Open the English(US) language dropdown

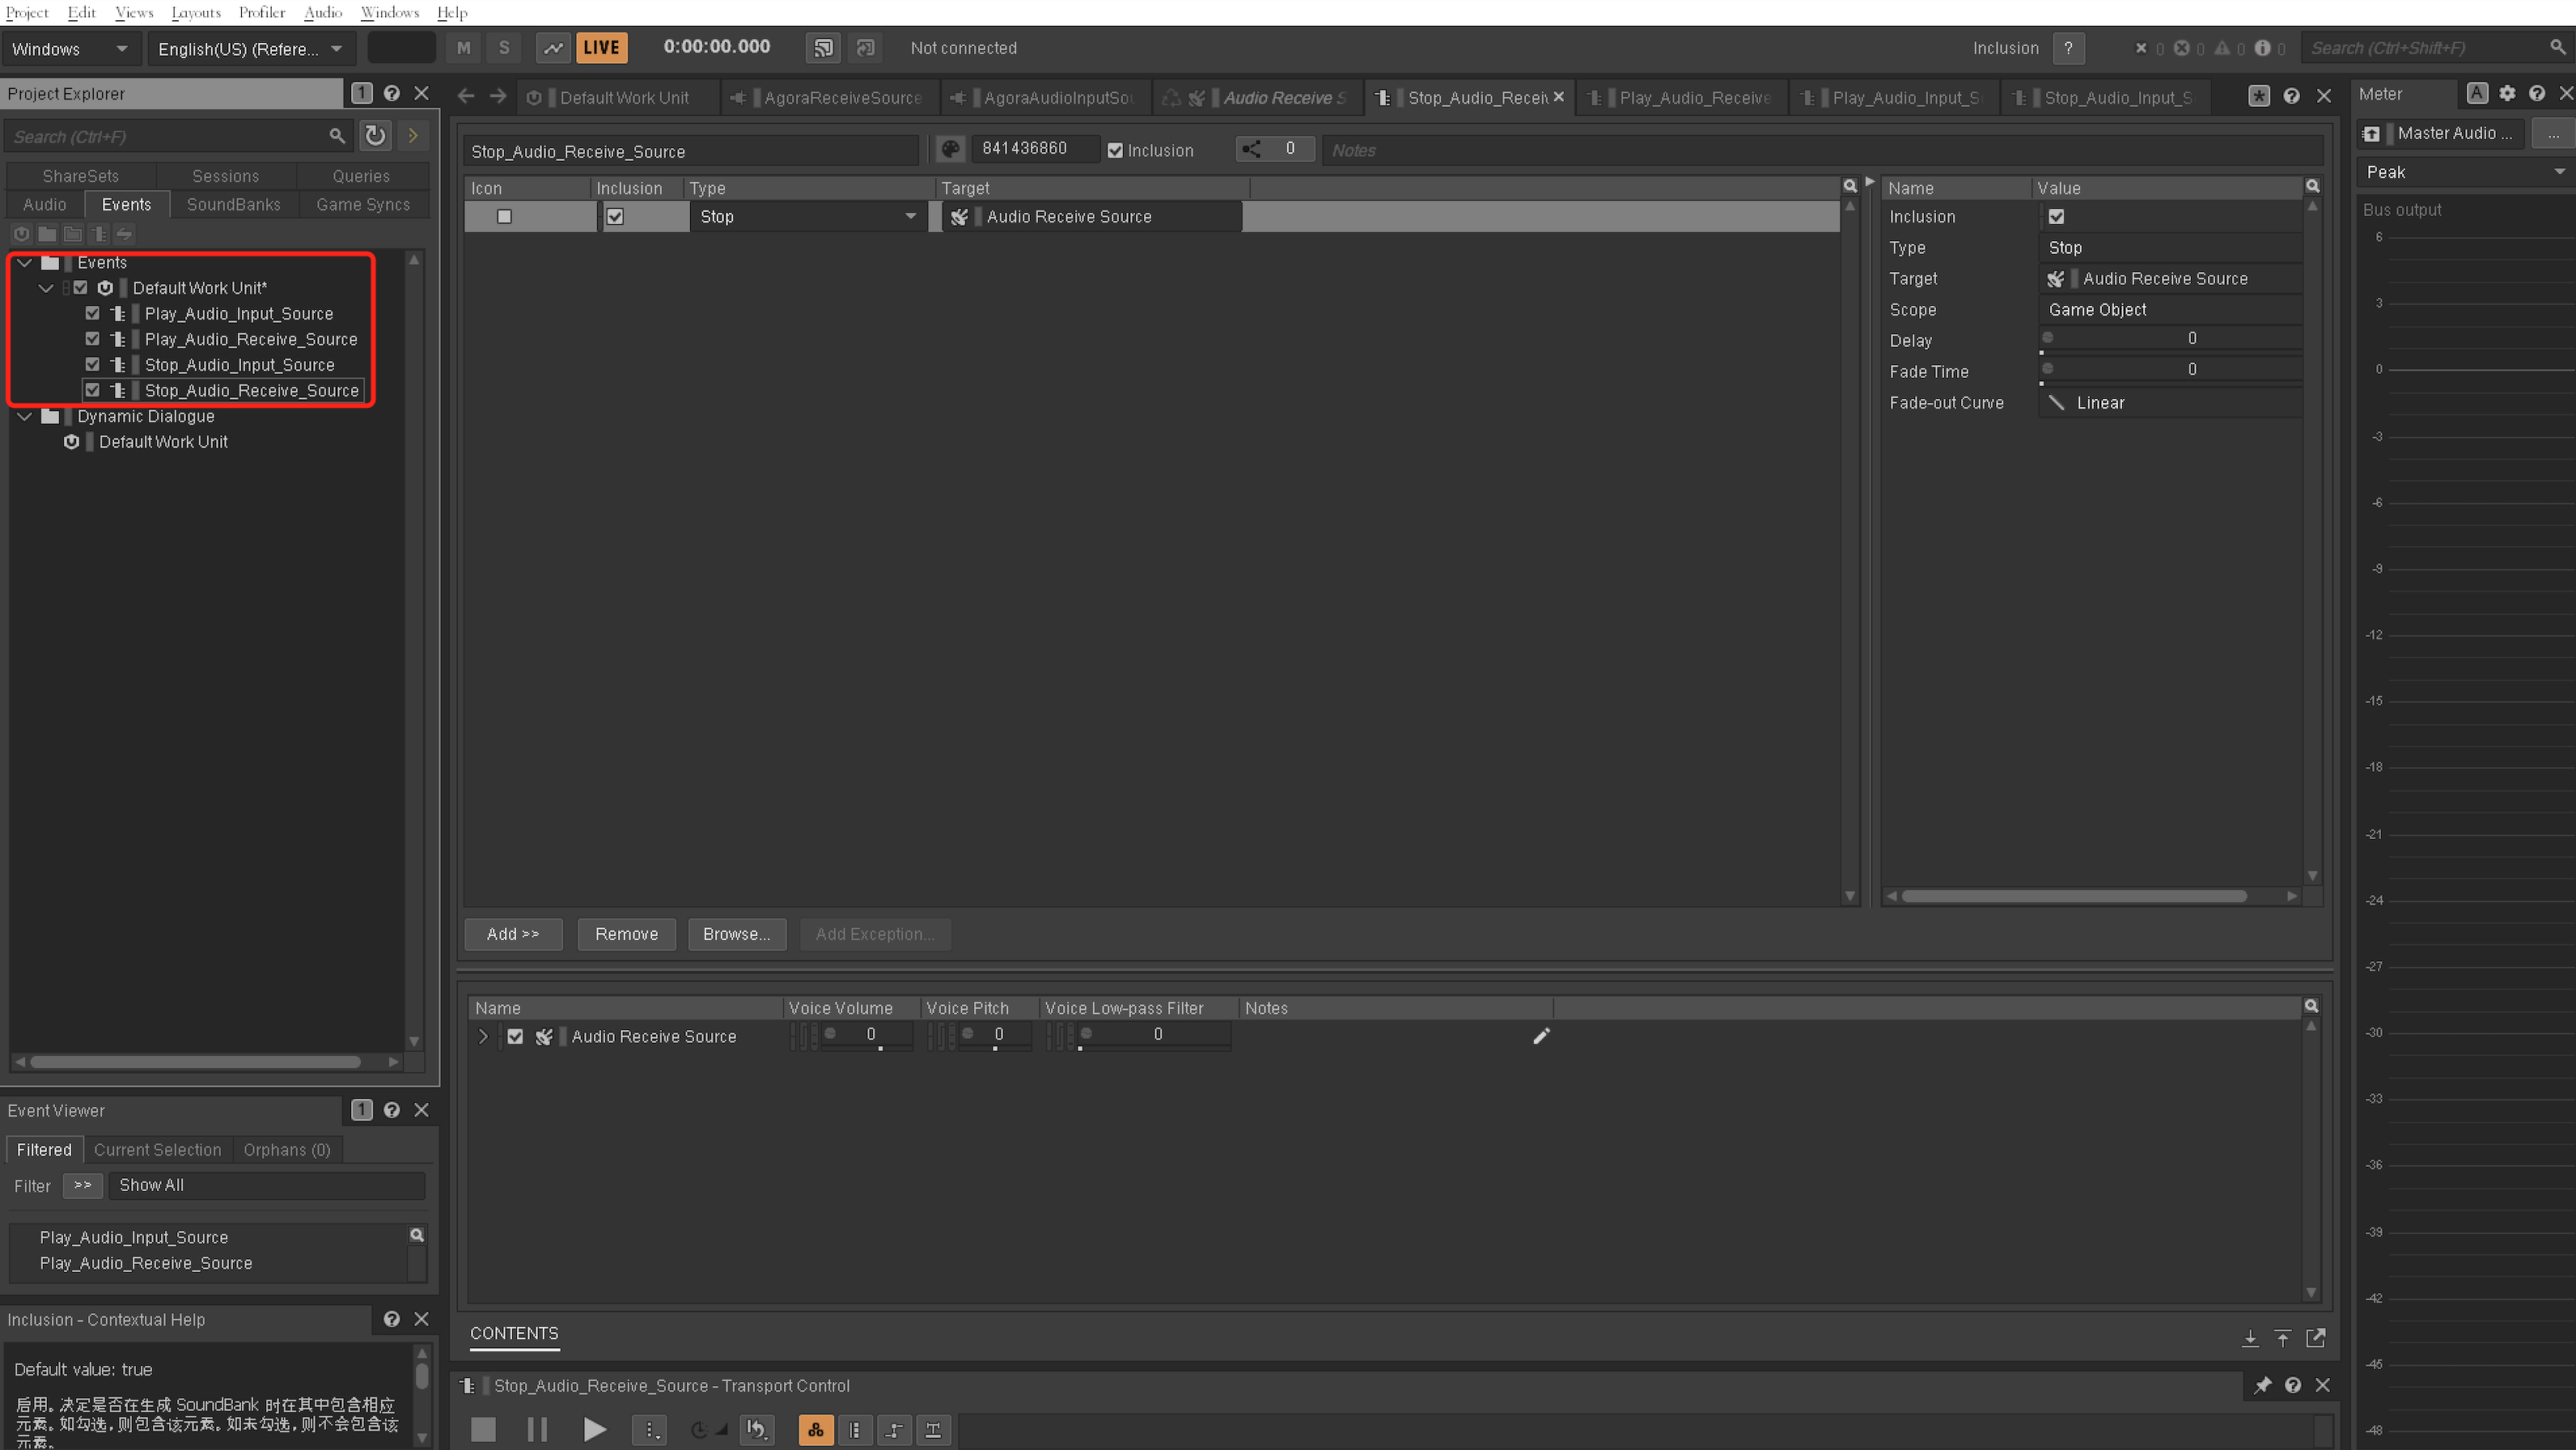(250, 48)
